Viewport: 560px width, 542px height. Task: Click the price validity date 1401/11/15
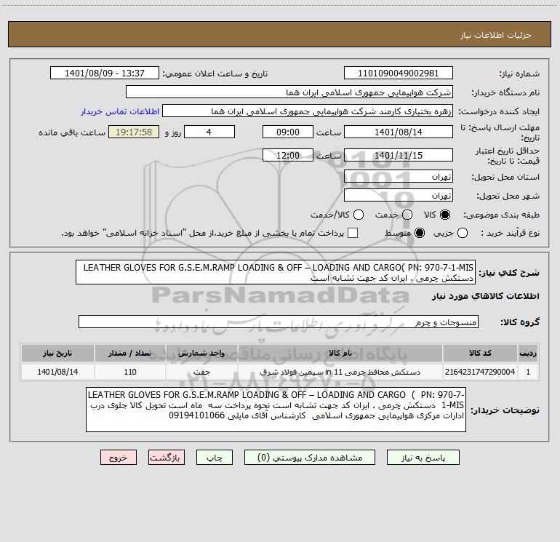(x=399, y=155)
